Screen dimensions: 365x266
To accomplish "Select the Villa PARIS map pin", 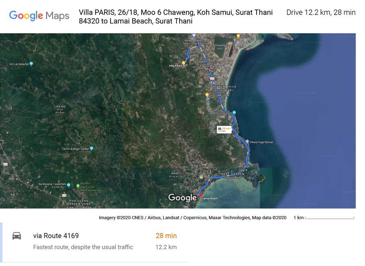I will [x=183, y=62].
